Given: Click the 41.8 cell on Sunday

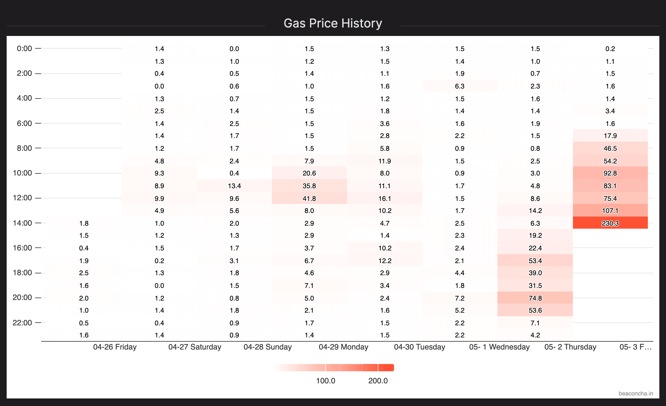Looking at the screenshot, I should pyautogui.click(x=309, y=198).
